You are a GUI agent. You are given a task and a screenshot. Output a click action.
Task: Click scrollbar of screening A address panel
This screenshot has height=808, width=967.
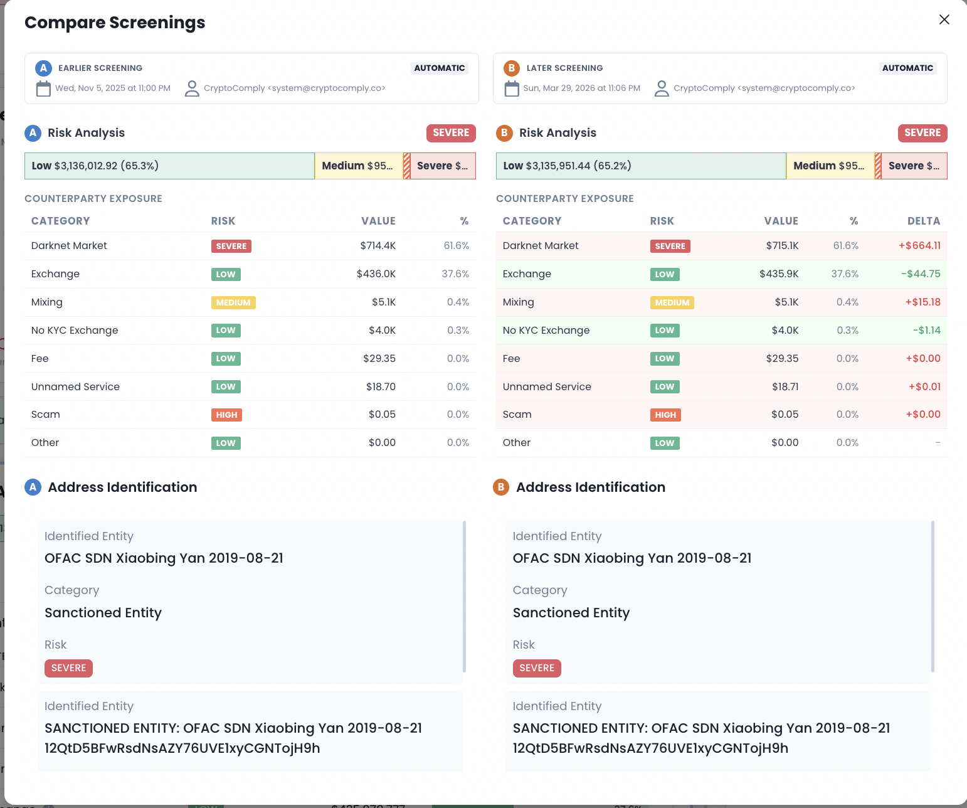pos(464,596)
